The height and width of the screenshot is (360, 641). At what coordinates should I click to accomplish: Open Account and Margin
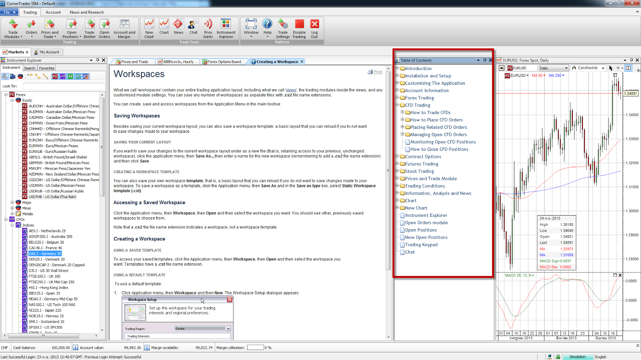tap(124, 29)
